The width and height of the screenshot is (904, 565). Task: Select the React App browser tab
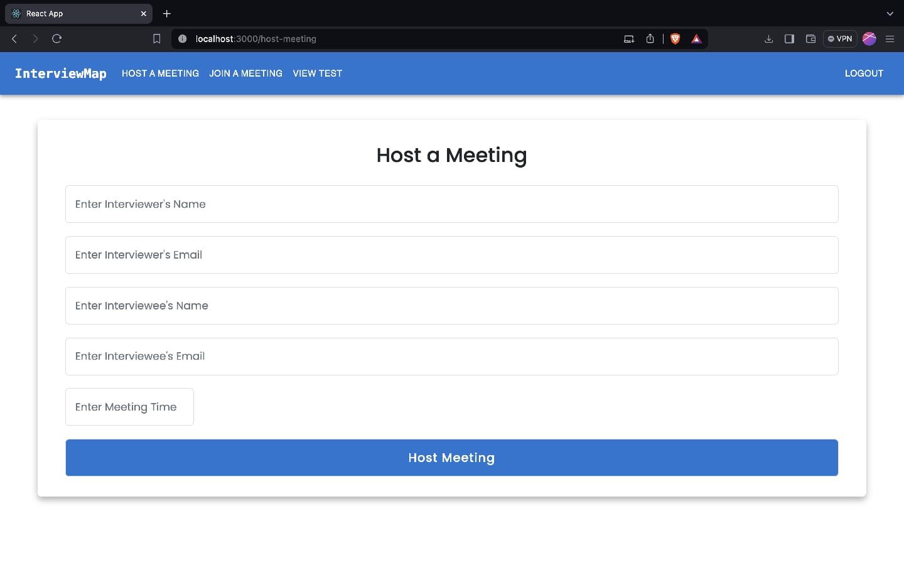(78, 13)
